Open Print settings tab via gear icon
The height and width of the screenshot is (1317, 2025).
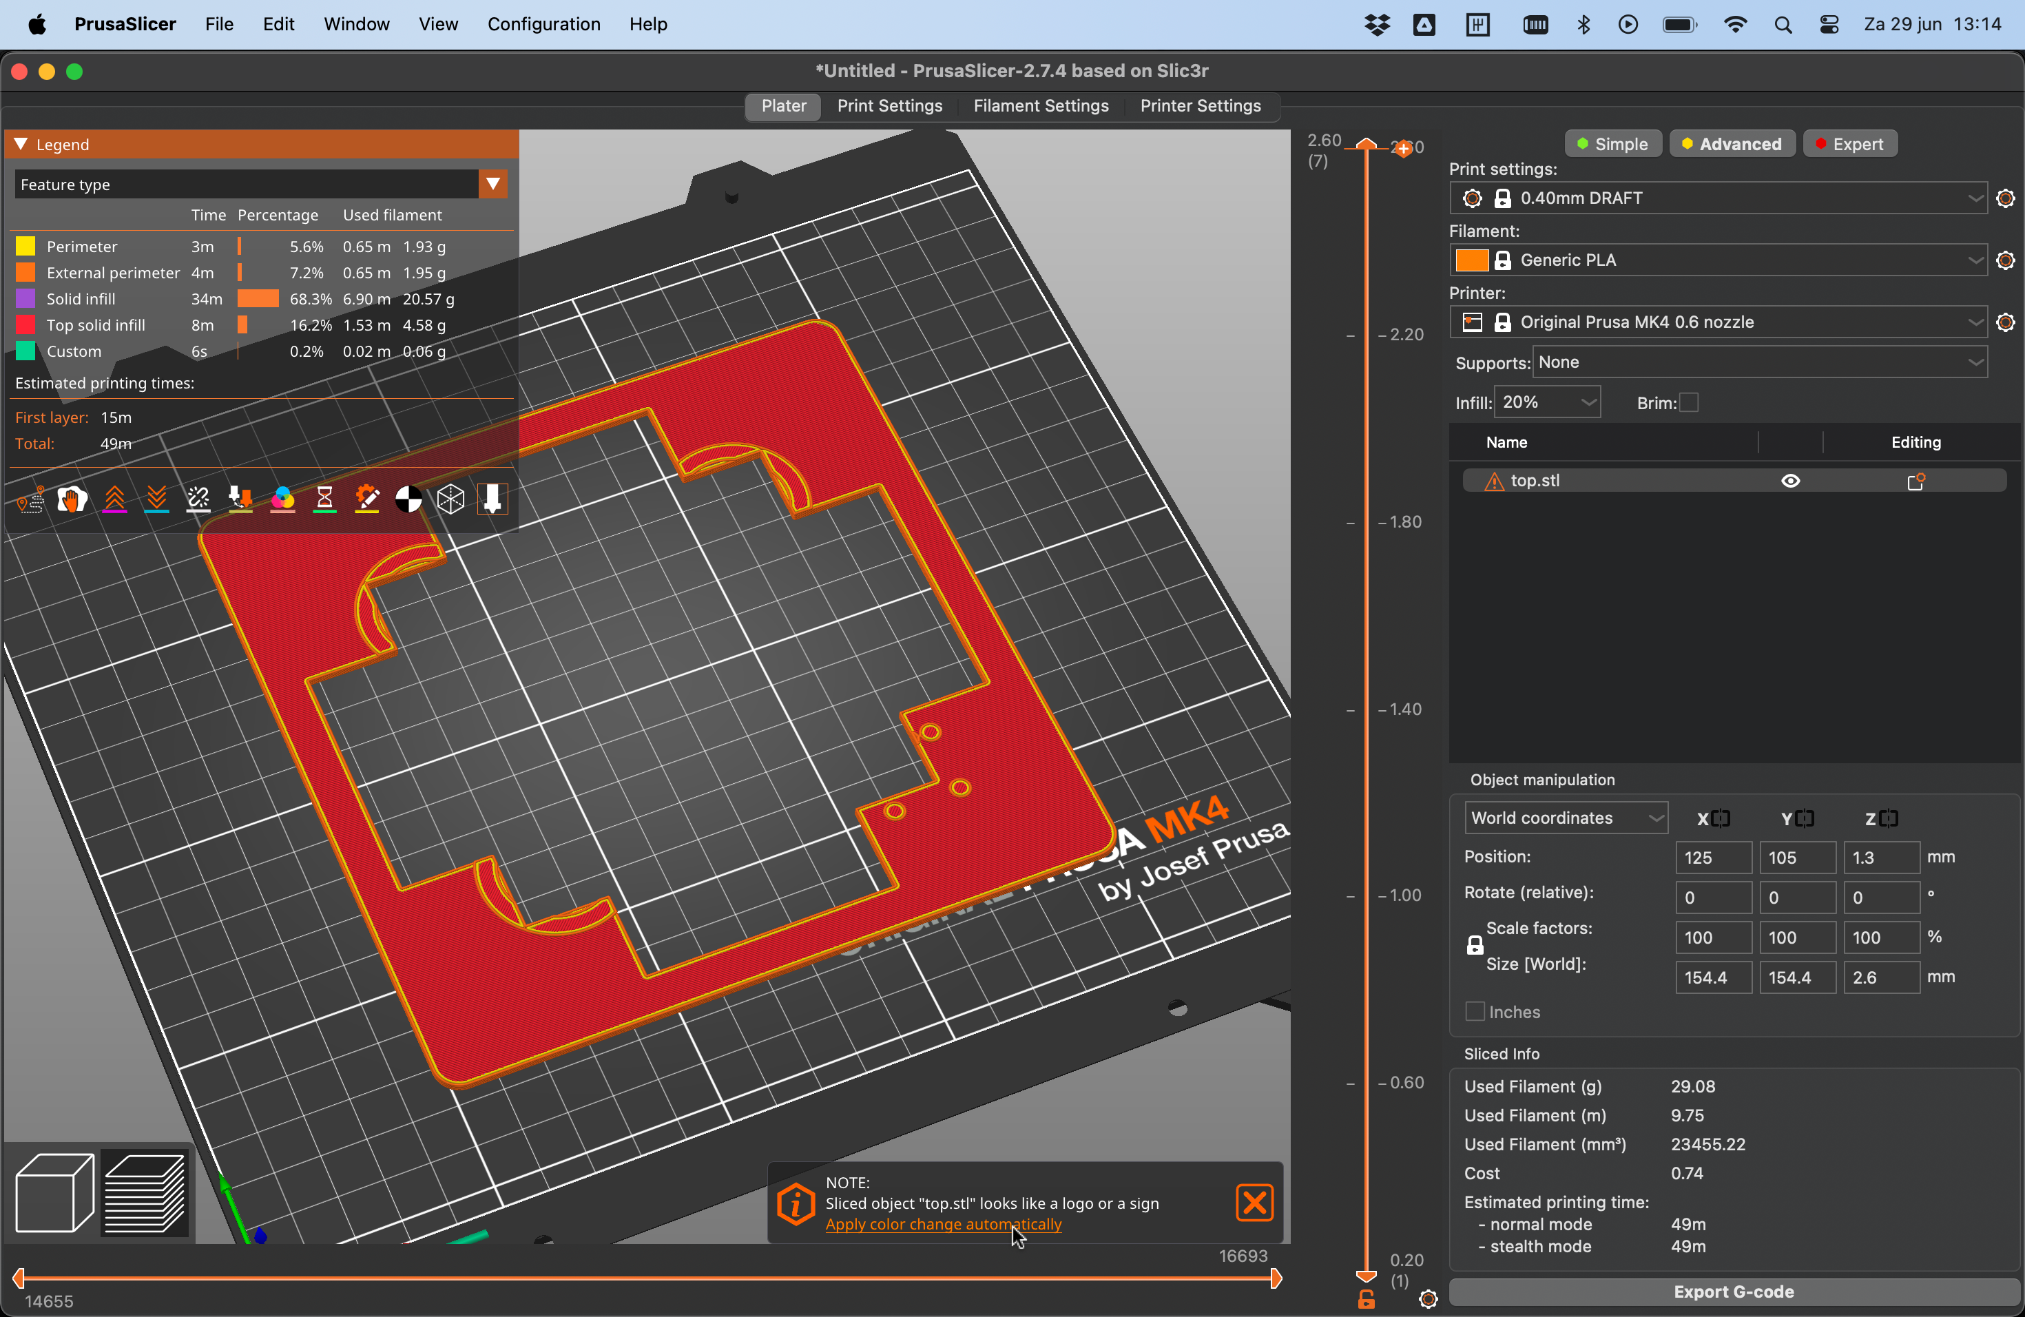click(2006, 198)
